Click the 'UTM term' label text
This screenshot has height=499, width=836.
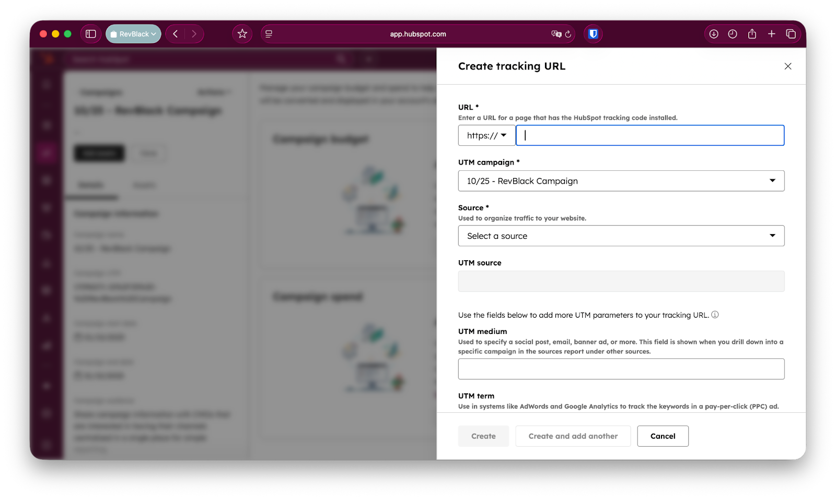pos(476,396)
